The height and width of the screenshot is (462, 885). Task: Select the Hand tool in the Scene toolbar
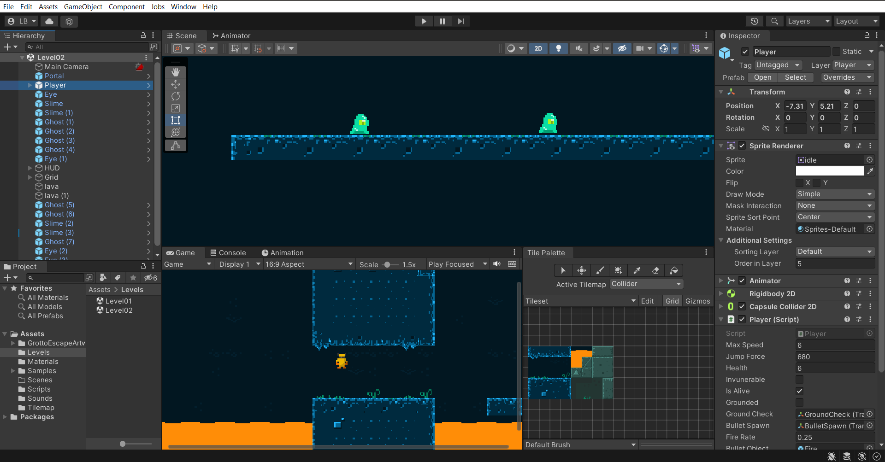175,72
